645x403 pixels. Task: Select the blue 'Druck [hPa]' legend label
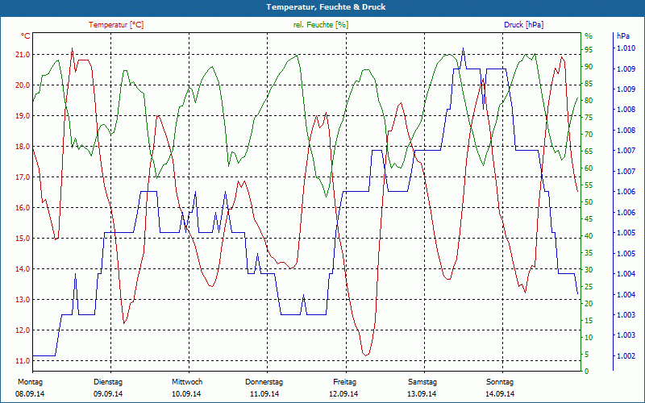(x=523, y=25)
